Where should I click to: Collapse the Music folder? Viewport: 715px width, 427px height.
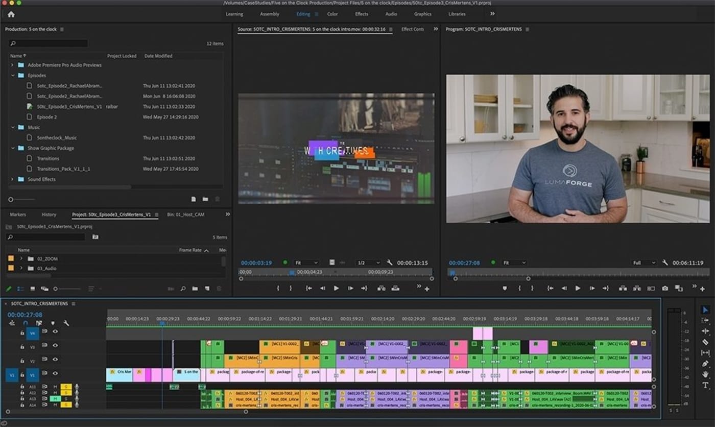tap(12, 127)
